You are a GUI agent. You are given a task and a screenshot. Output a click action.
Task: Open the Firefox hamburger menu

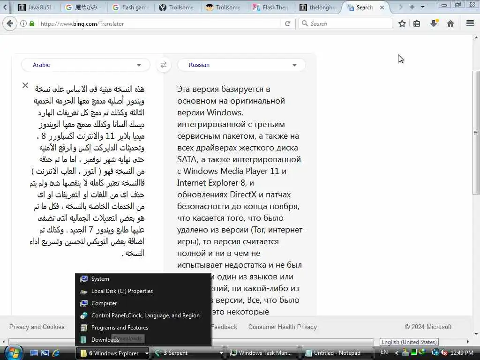tap(470, 23)
